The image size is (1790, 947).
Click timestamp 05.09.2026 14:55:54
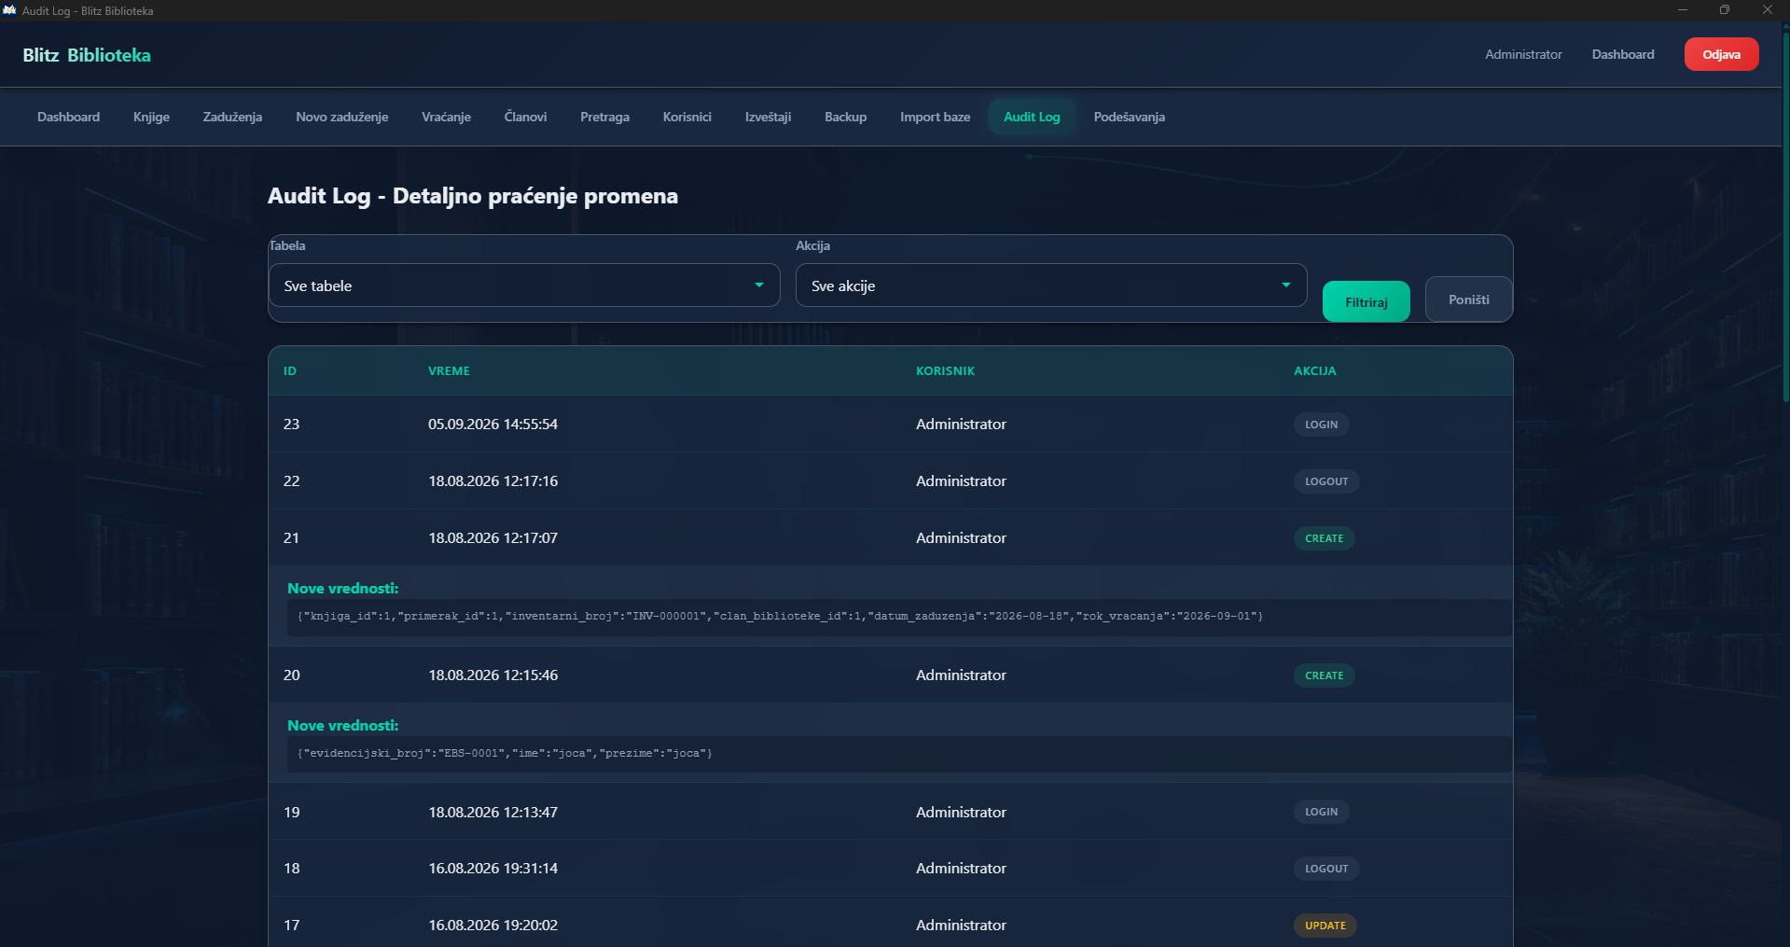pyautogui.click(x=493, y=424)
